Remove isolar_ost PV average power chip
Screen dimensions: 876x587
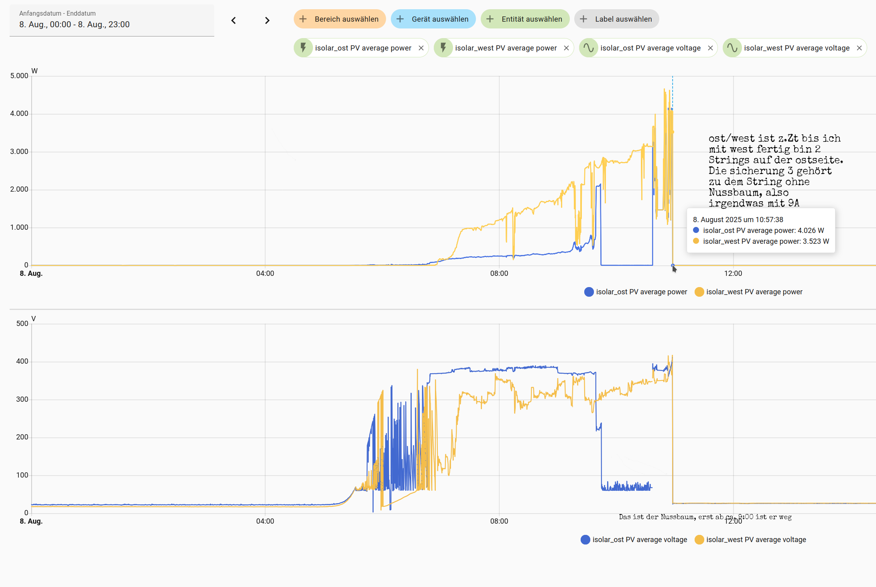click(421, 48)
